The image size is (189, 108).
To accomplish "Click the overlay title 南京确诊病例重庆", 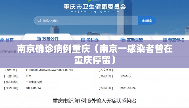I will pyautogui.click(x=53, y=49).
